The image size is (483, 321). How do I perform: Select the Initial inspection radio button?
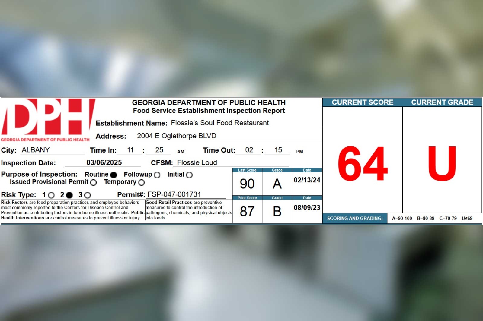190,175
